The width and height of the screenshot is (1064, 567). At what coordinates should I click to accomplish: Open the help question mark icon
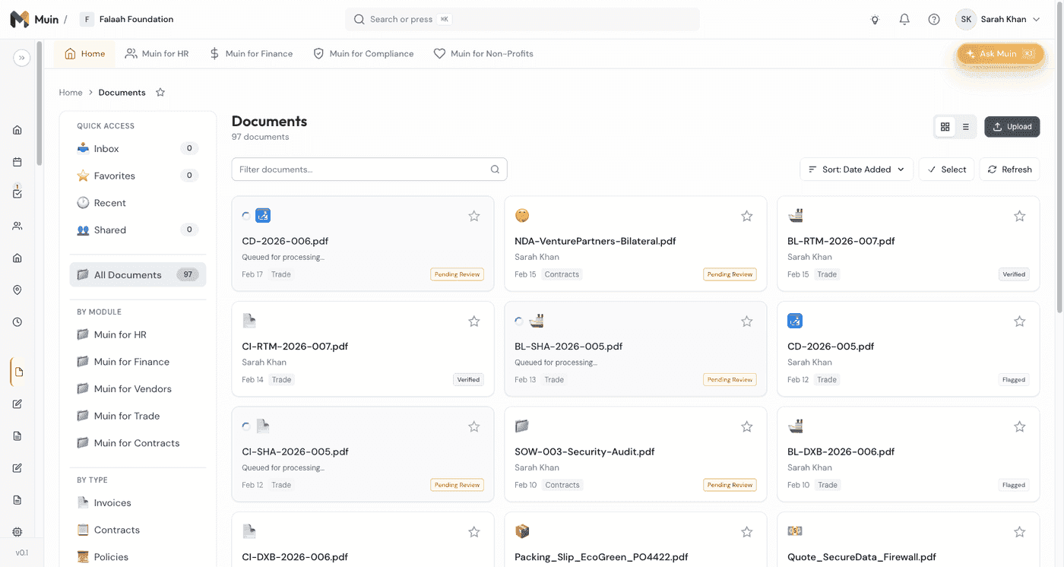pos(934,20)
